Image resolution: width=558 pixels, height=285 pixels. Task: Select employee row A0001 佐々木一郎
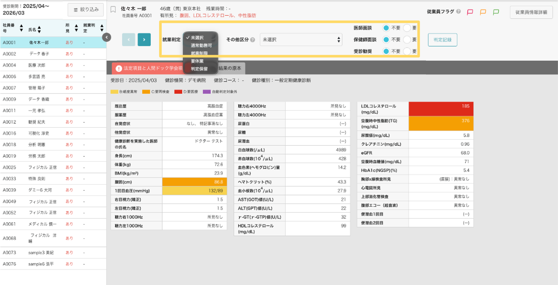coord(53,42)
